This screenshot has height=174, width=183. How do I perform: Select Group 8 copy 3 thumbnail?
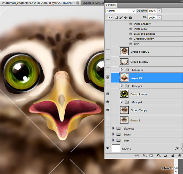pos(124,51)
